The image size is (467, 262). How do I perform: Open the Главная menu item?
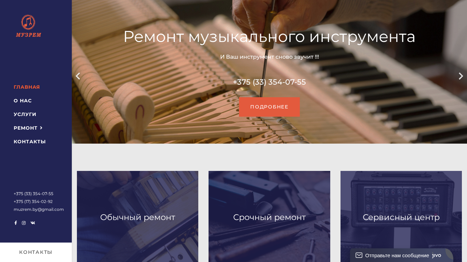(x=27, y=87)
